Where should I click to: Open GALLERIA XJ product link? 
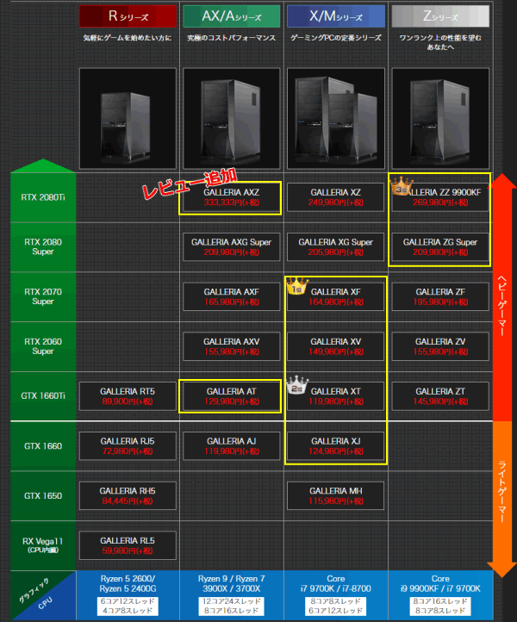pos(336,446)
